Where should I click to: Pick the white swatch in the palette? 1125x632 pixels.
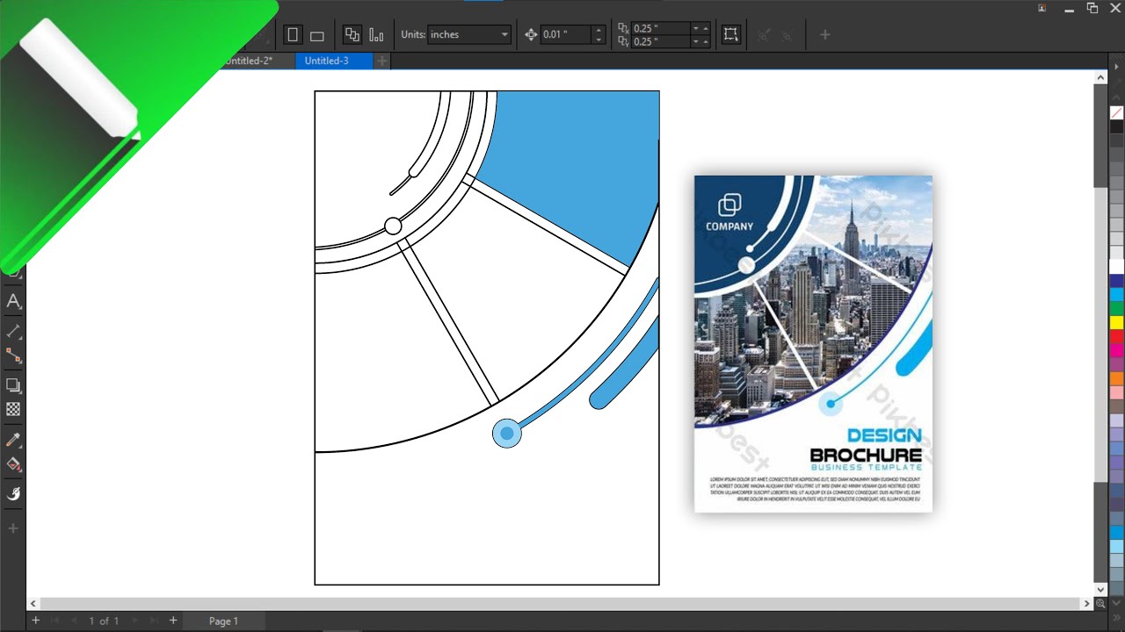[x=1116, y=266]
